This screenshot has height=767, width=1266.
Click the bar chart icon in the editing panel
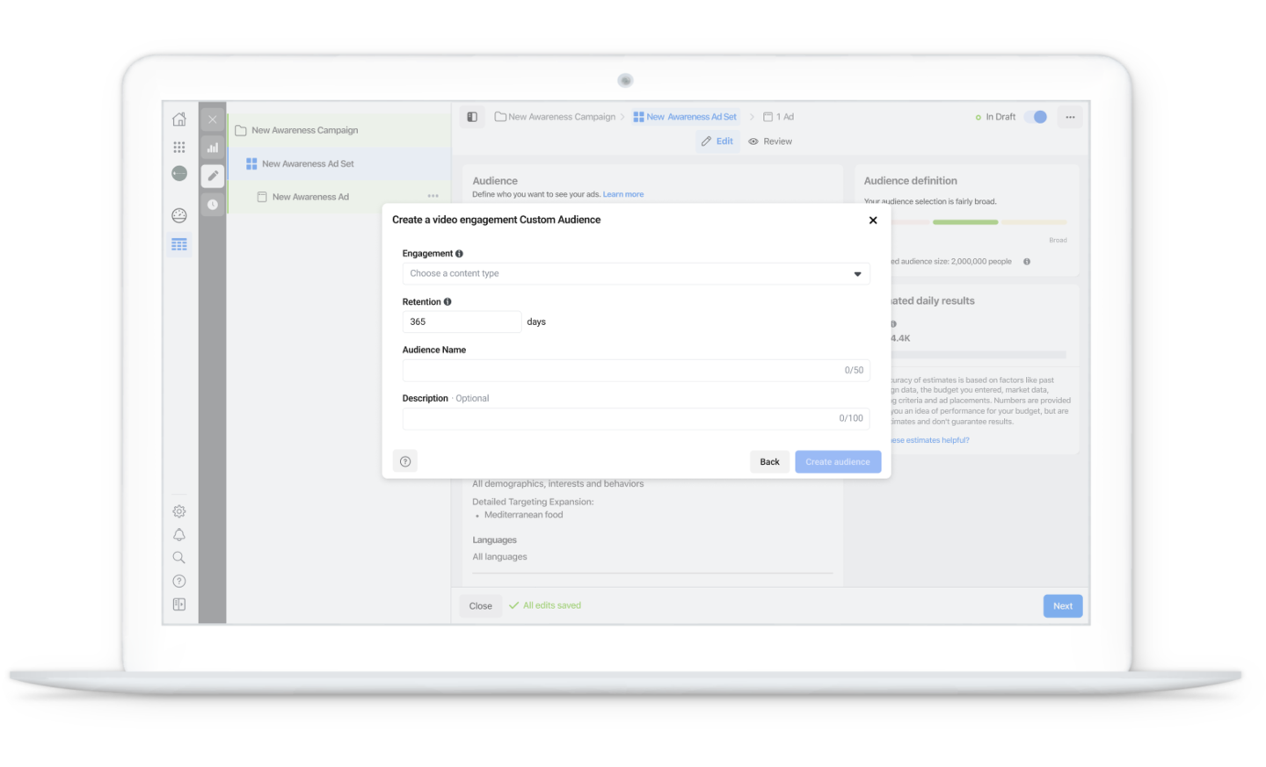coord(213,148)
